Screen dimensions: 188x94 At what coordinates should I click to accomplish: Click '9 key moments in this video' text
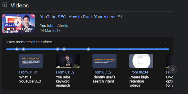(x=29, y=42)
